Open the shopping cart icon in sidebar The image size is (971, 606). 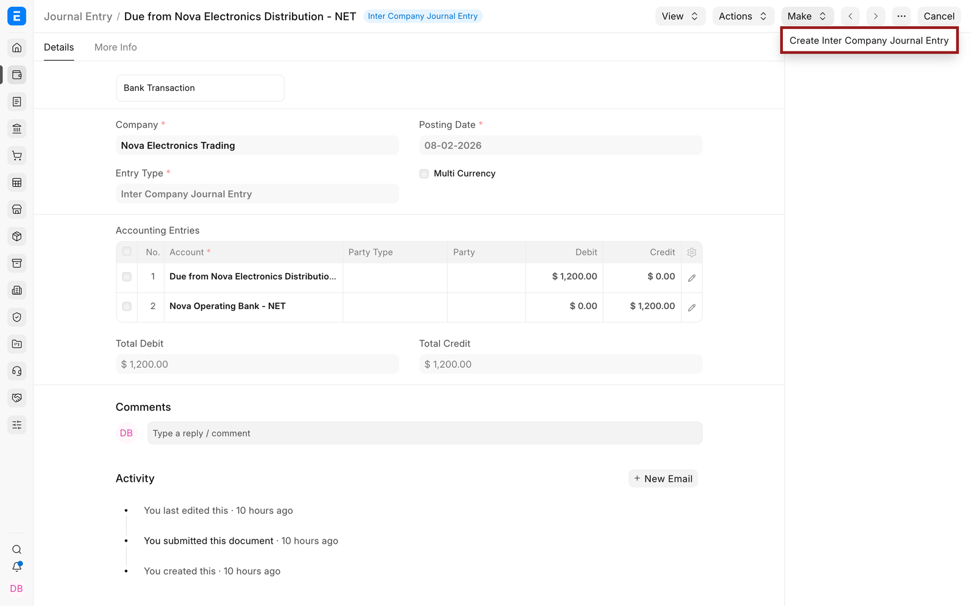17,156
